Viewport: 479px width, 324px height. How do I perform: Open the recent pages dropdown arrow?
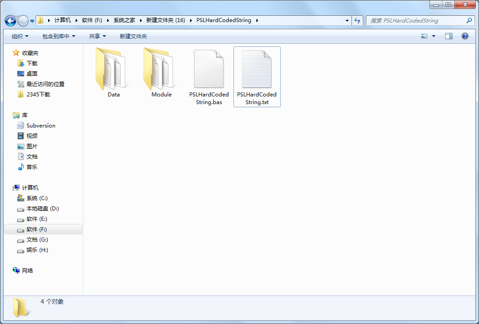pyautogui.click(x=32, y=21)
